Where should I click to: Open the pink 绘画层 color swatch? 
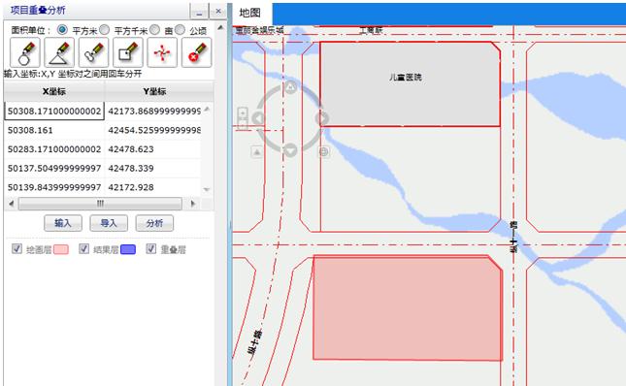click(x=61, y=249)
